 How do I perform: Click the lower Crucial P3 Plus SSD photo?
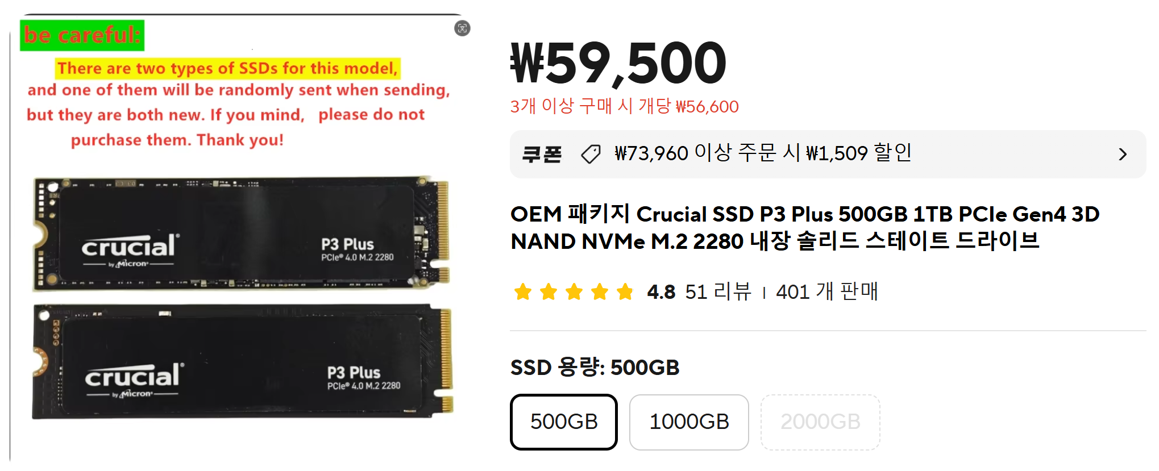[243, 362]
